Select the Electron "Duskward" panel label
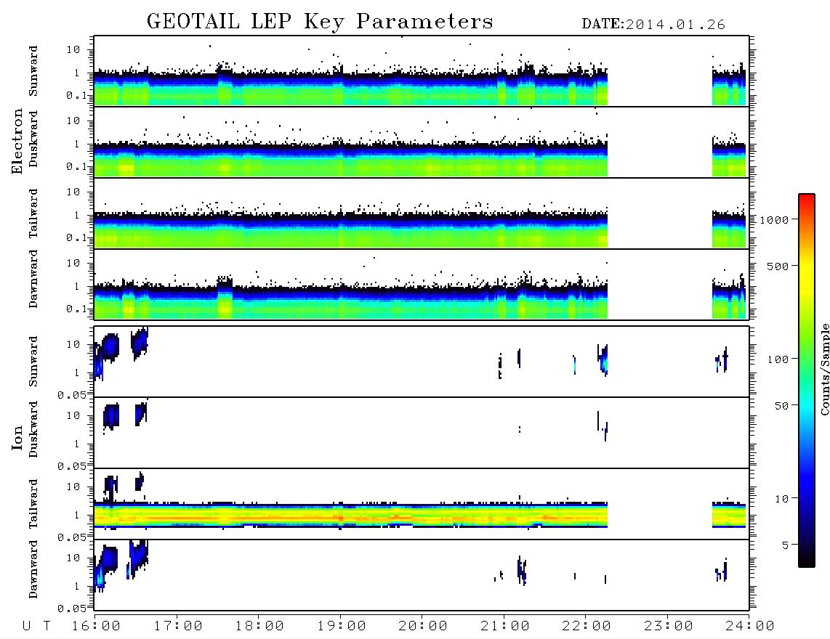The height and width of the screenshot is (639, 830). [x=33, y=139]
